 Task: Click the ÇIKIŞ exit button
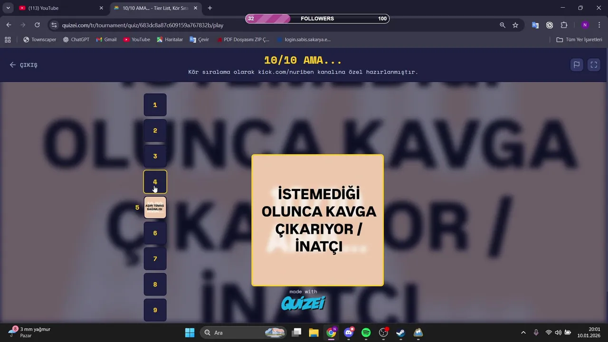point(23,65)
